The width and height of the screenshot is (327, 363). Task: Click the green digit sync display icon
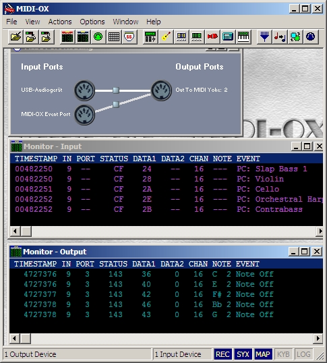[x=197, y=36]
